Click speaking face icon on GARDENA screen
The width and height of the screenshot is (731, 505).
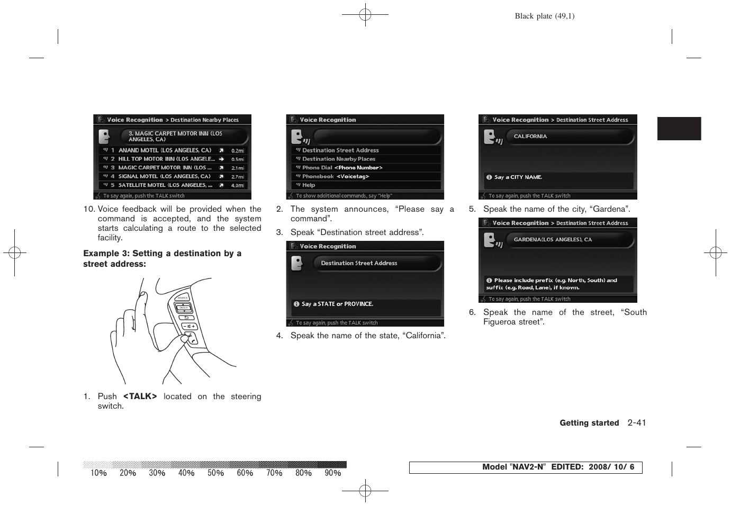493,241
